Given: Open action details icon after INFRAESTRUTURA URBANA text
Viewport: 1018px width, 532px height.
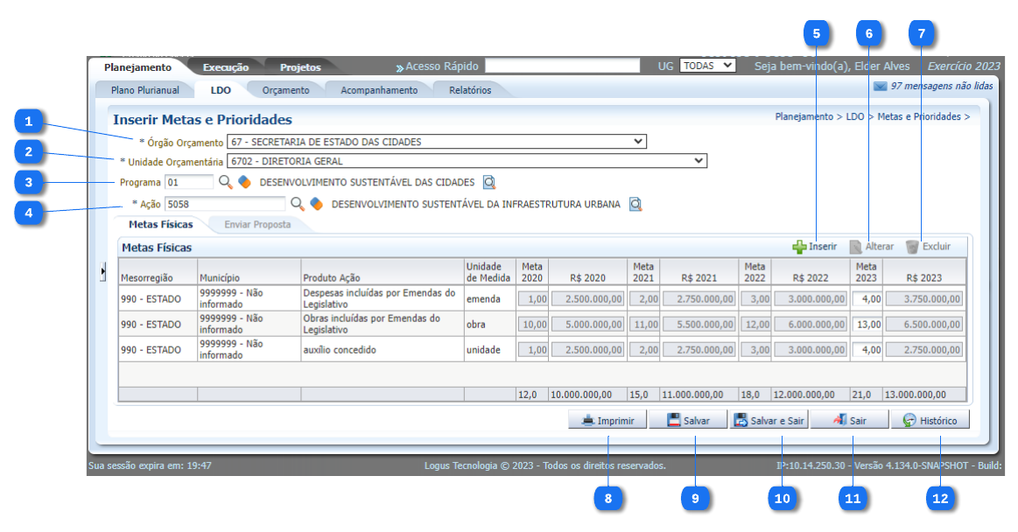Looking at the screenshot, I should [x=635, y=204].
